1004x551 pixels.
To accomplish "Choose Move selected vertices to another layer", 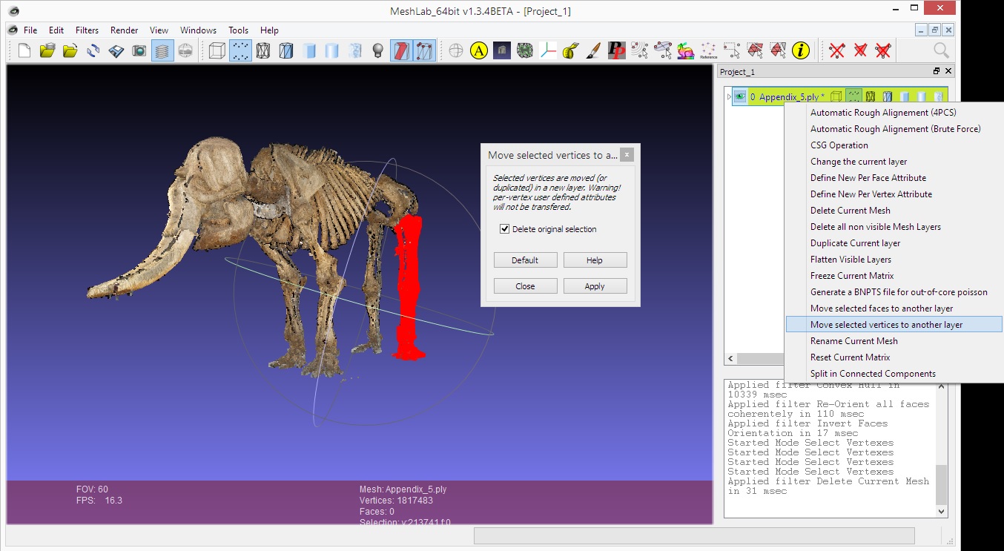I will (886, 325).
